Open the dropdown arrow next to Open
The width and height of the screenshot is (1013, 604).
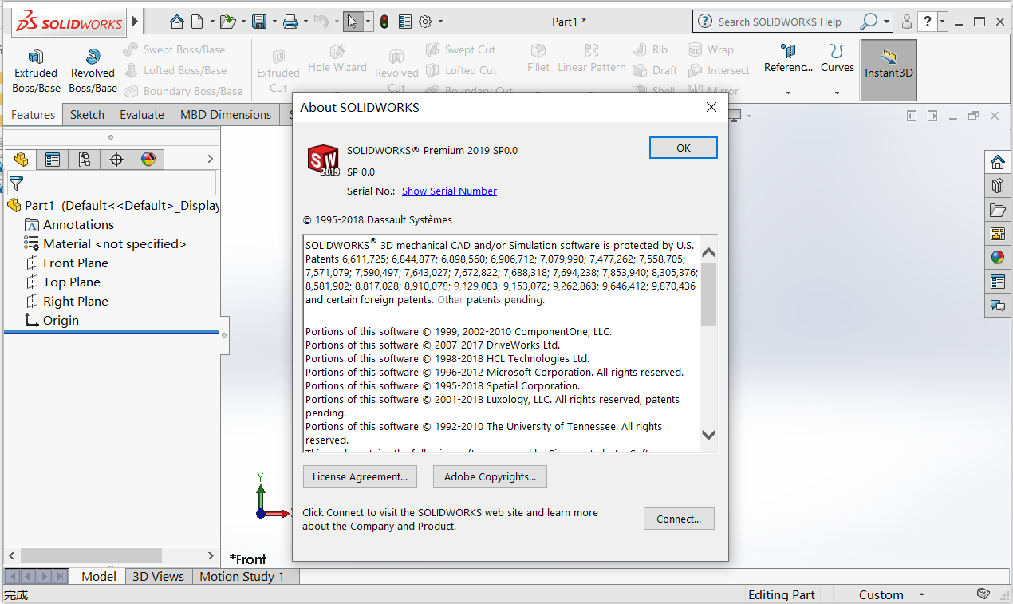242,22
